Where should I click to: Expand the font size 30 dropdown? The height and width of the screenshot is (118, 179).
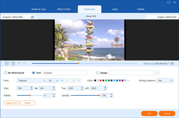click(53, 80)
